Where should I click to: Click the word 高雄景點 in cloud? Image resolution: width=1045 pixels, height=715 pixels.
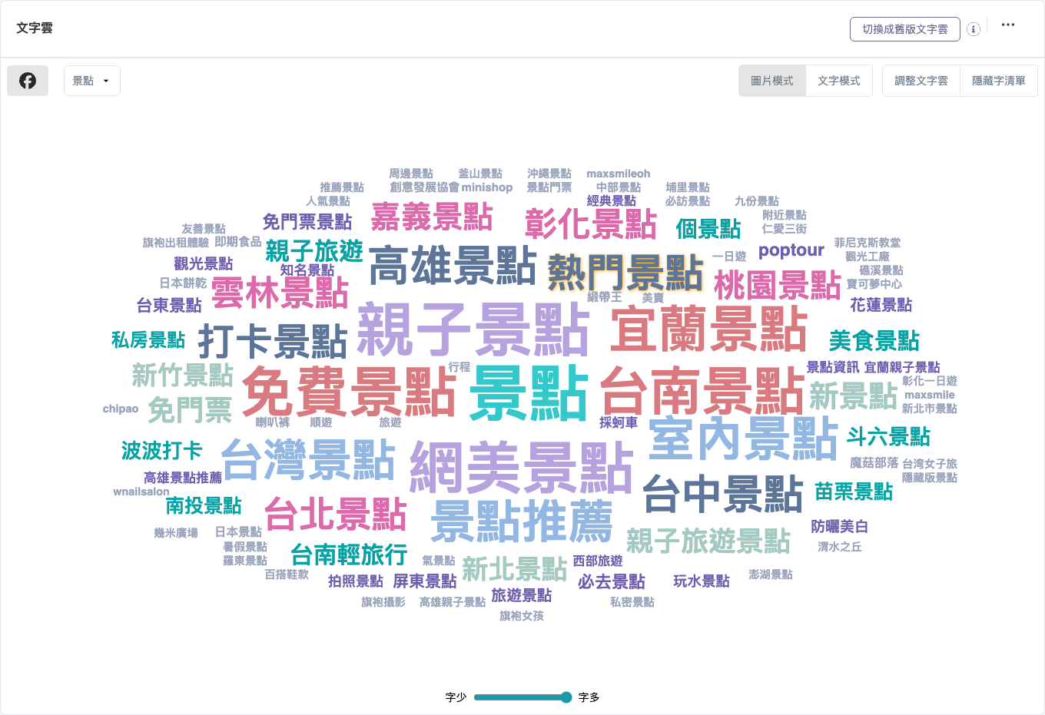[452, 266]
